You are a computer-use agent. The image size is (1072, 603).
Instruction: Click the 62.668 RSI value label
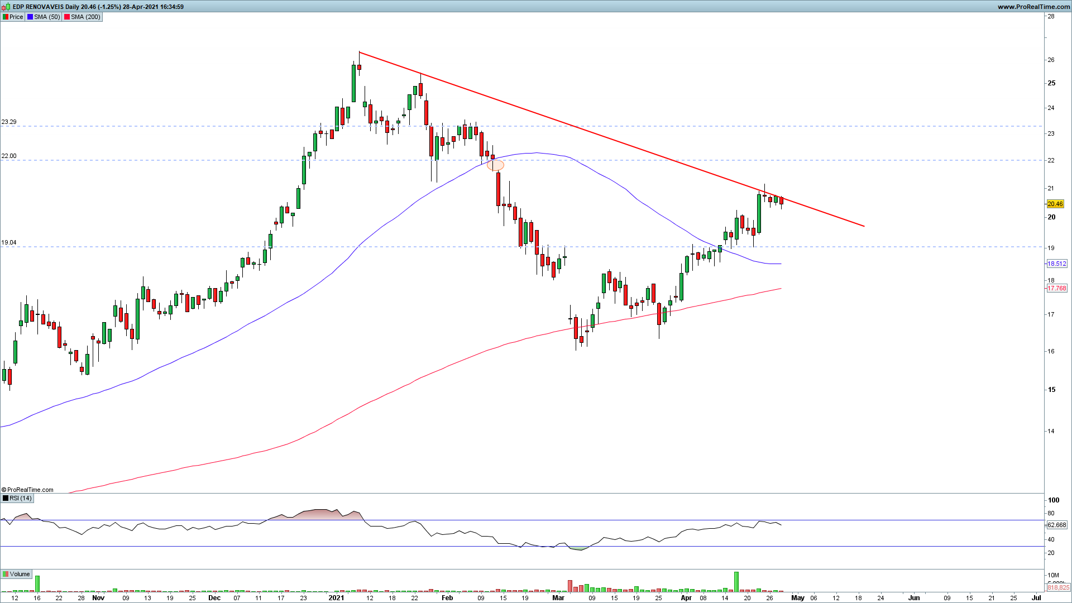pos(1056,525)
